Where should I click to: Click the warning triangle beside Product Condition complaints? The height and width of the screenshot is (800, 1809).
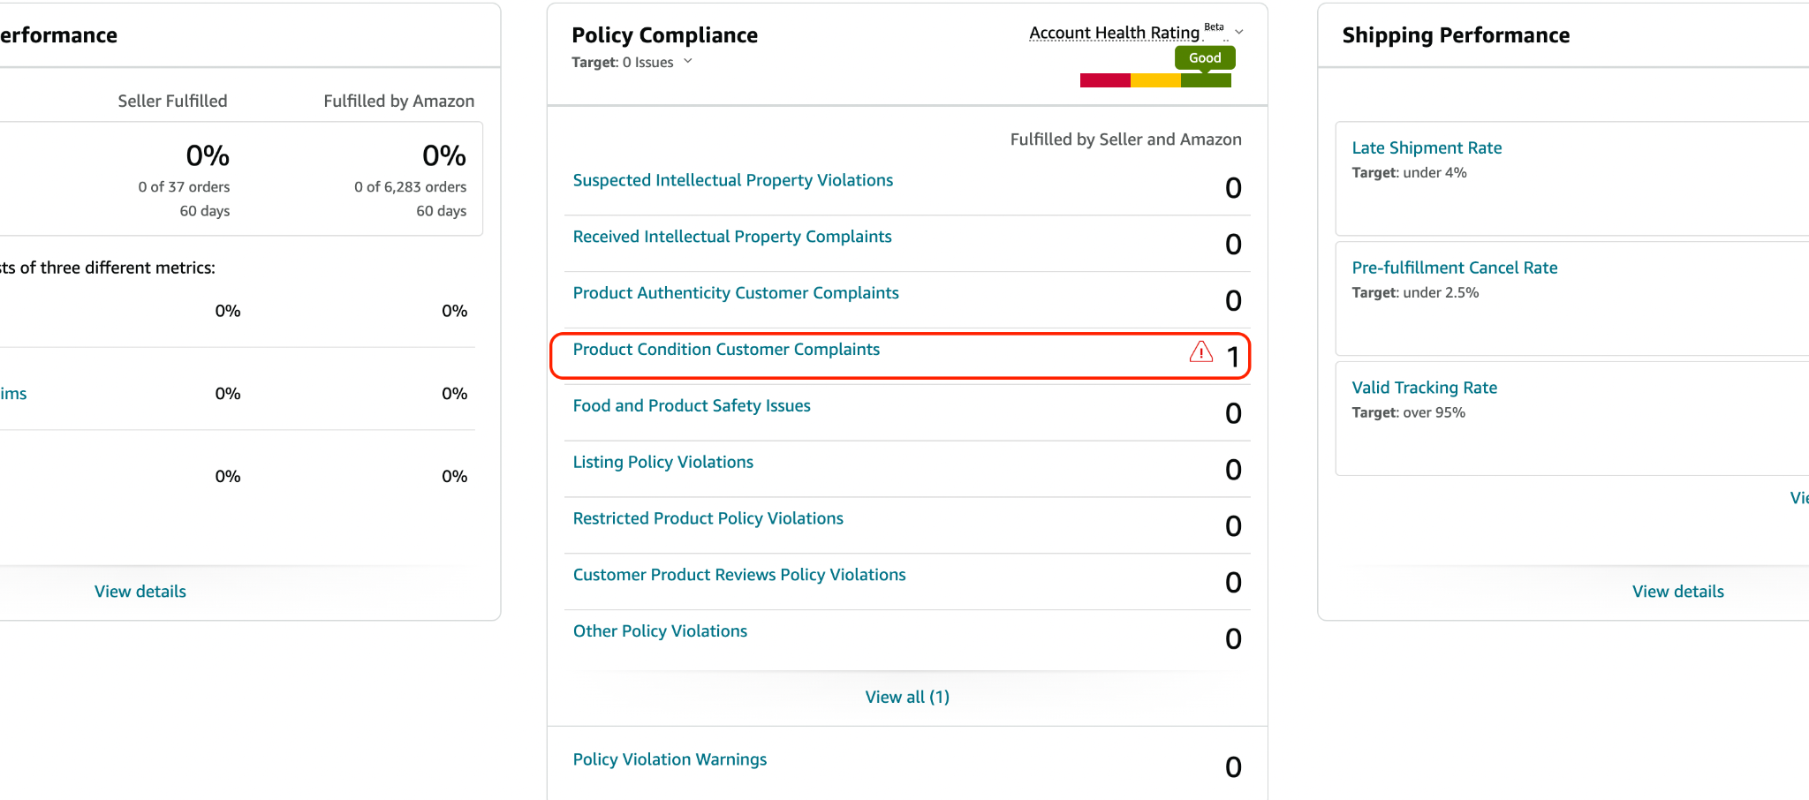click(x=1200, y=351)
